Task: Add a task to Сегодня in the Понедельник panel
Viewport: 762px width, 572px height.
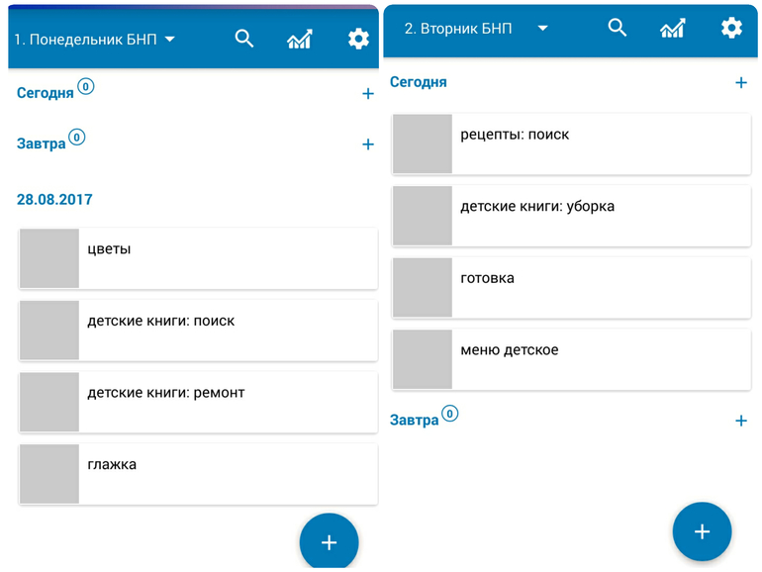Action: tap(368, 94)
